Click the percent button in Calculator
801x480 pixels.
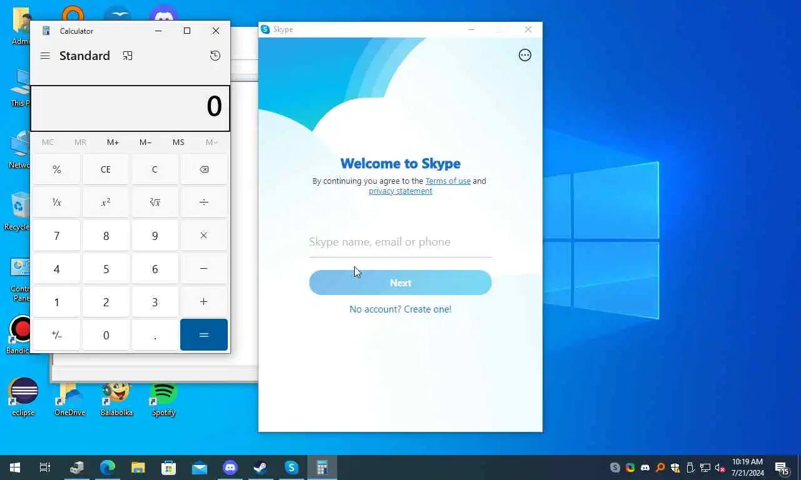click(57, 169)
